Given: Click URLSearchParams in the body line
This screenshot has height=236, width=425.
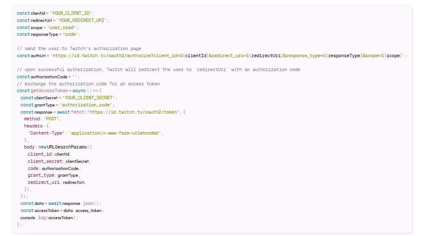Looking at the screenshot, I should coord(67,147).
